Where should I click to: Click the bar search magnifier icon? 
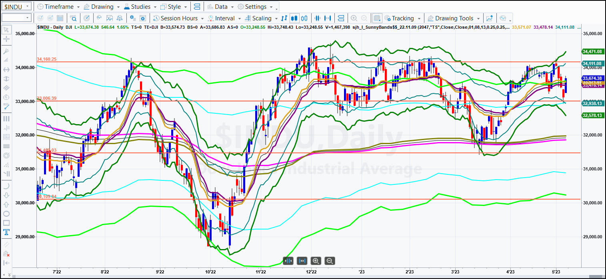73,18
